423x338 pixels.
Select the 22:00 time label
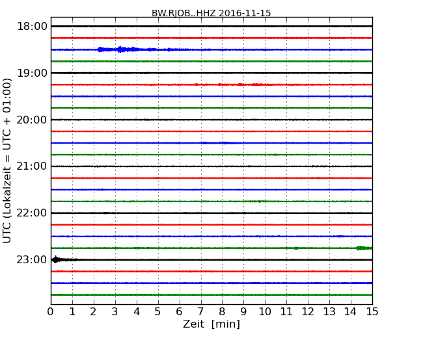coord(32,213)
